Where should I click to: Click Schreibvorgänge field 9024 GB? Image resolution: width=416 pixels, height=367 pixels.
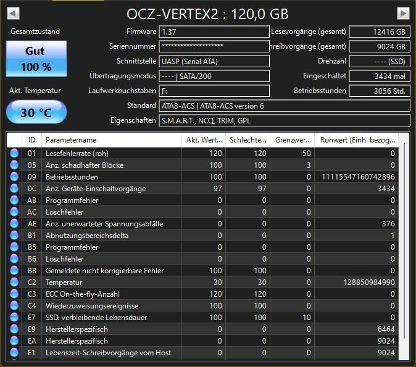tap(380, 46)
